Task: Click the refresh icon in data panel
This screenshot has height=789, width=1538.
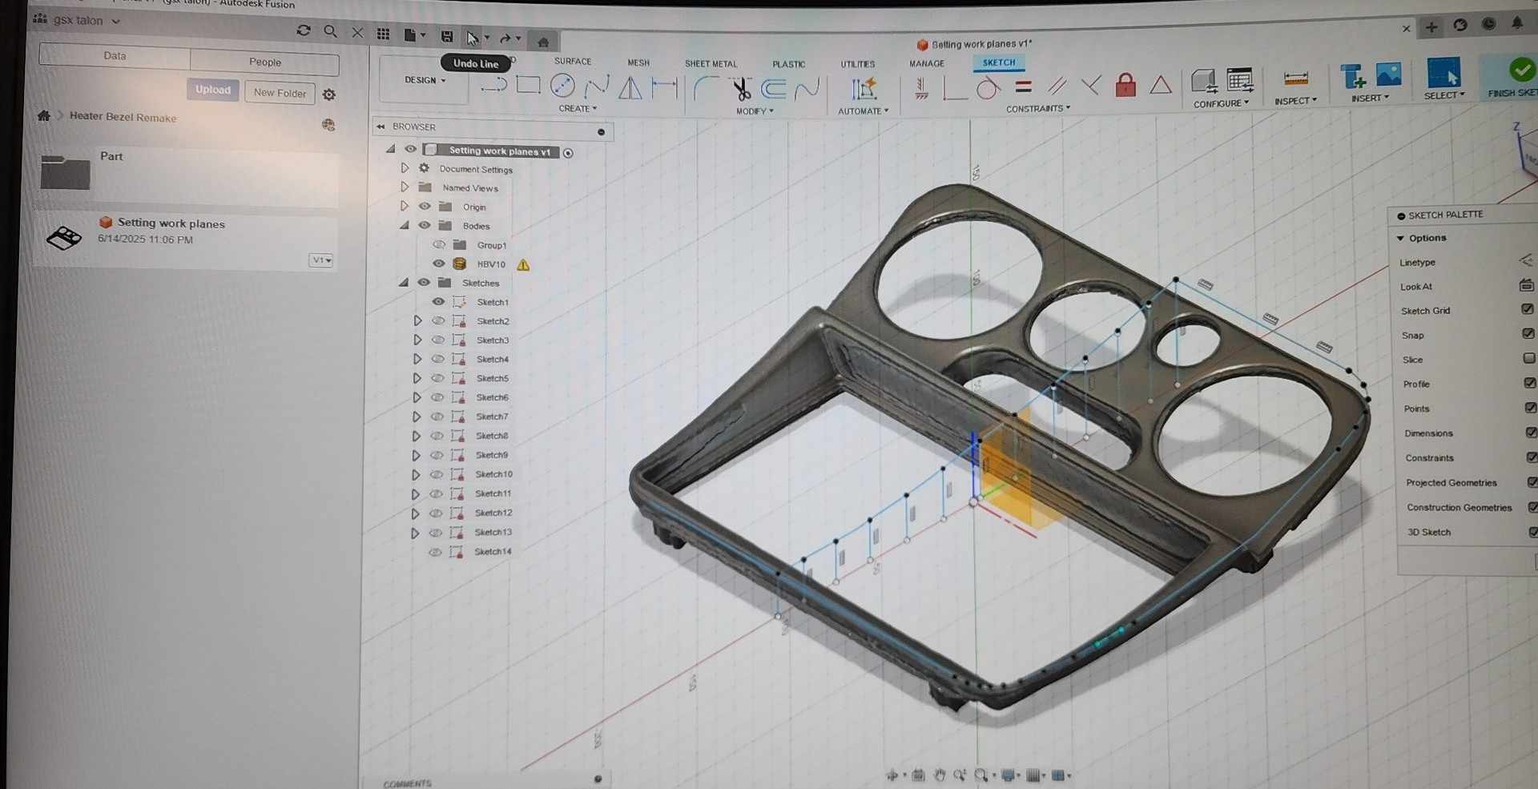Action: [303, 30]
